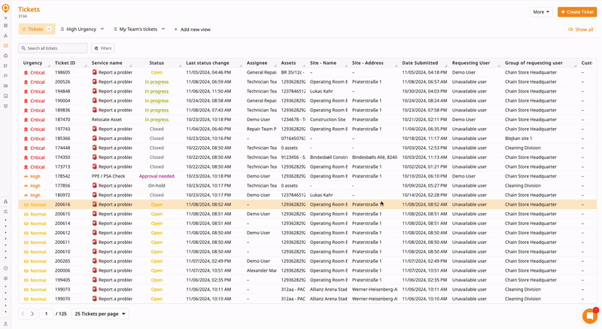The width and height of the screenshot is (602, 329).
Task: Click the Closed status of ticket 185366
Action: click(x=157, y=139)
